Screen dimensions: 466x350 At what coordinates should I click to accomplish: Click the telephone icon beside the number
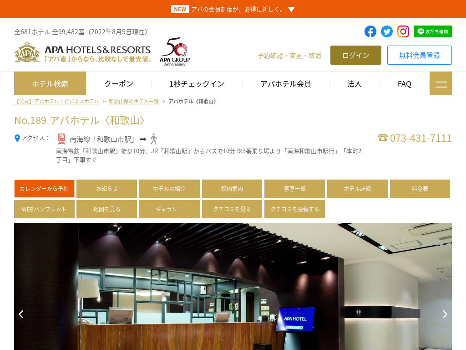pyautogui.click(x=383, y=138)
